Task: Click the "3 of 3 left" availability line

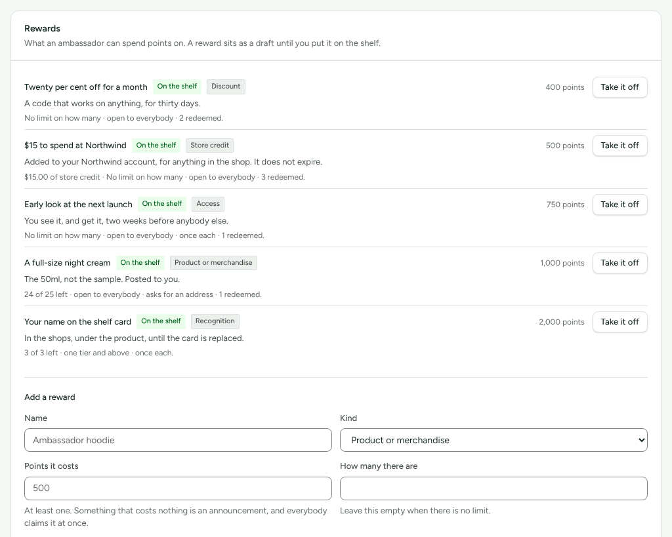Action: [x=41, y=353]
